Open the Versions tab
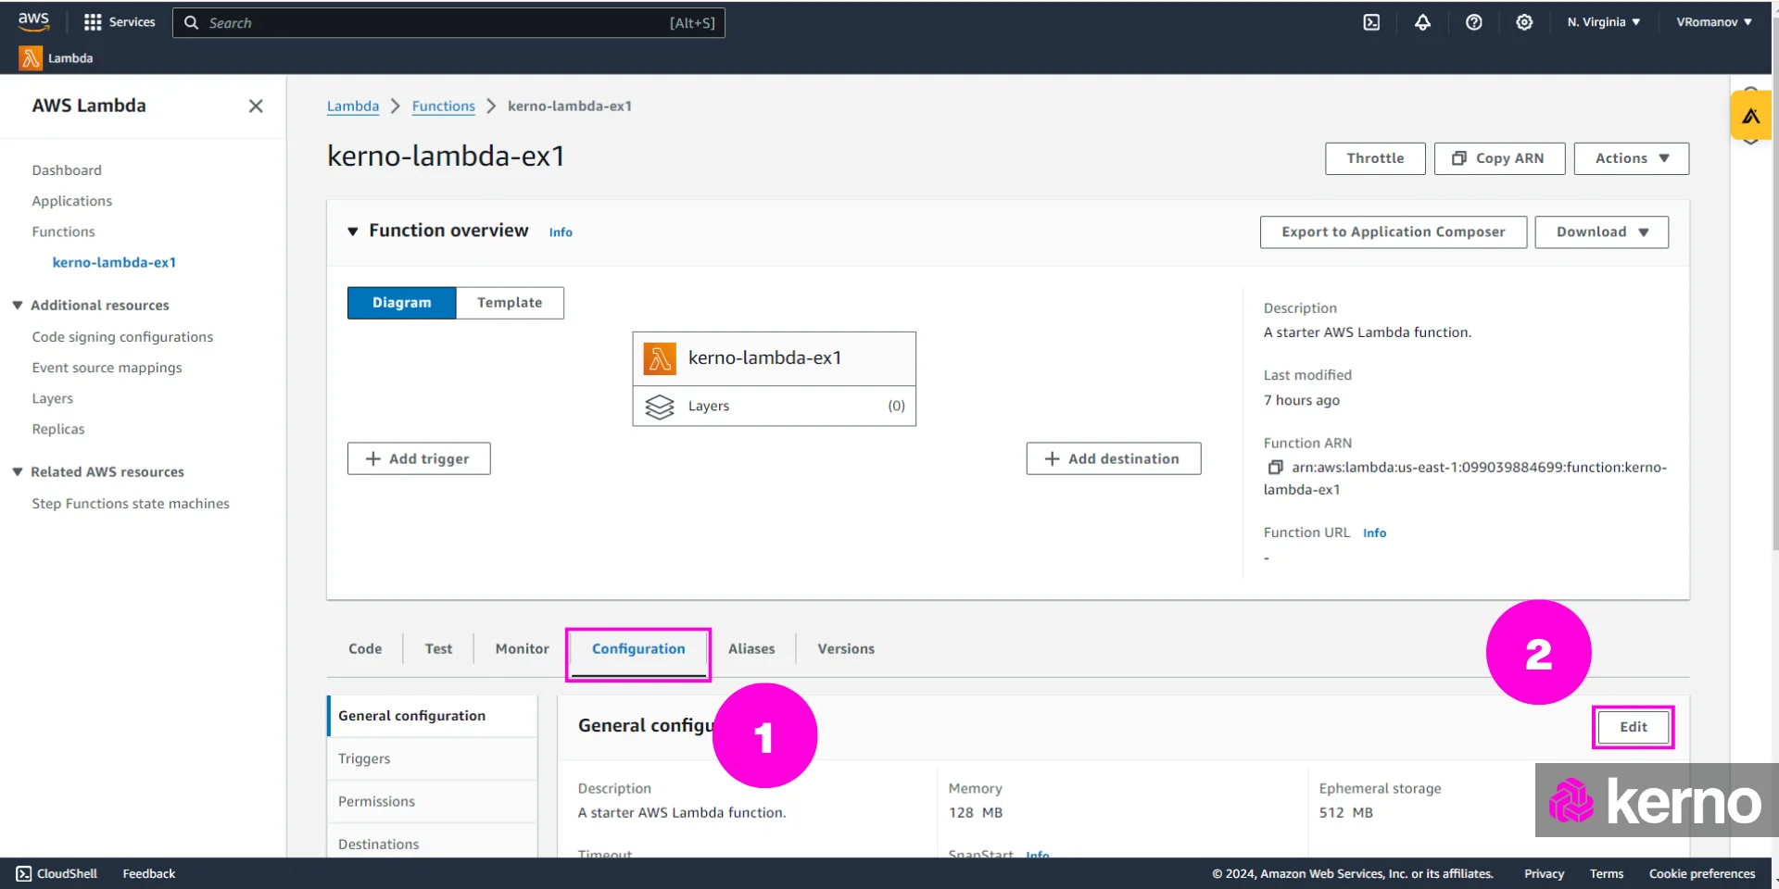Screen dimensions: 1779x889 846,649
